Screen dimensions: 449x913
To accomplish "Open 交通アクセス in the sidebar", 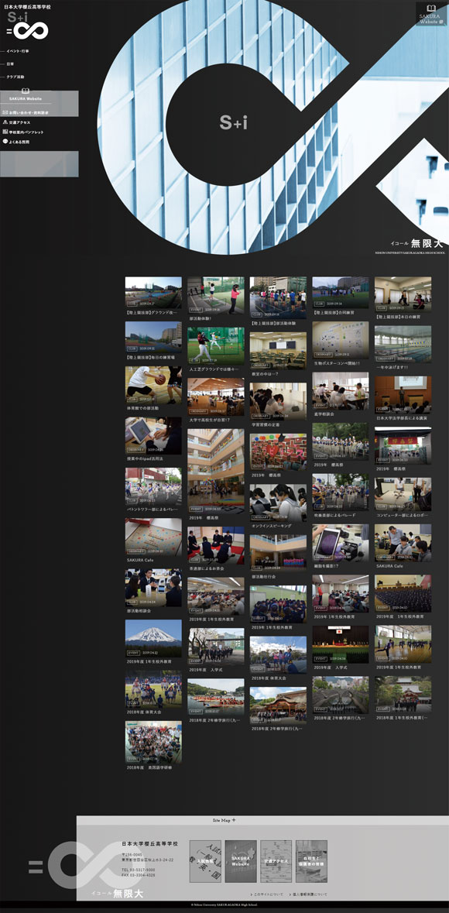I will click(x=19, y=122).
